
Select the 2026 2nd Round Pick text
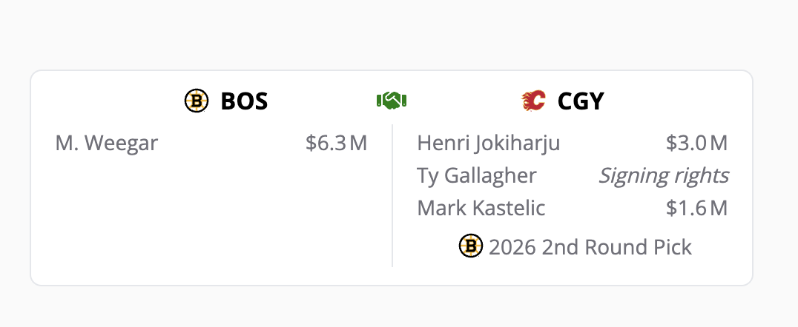coord(590,246)
